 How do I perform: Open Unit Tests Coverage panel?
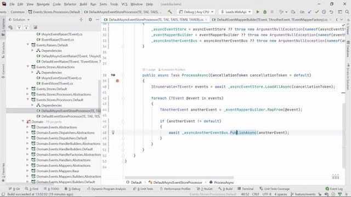click(x=274, y=189)
